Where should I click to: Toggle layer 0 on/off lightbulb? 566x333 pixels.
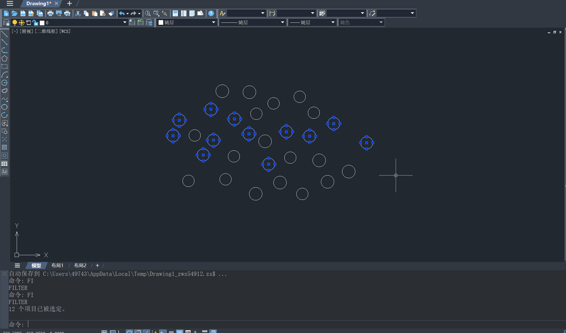[15, 22]
